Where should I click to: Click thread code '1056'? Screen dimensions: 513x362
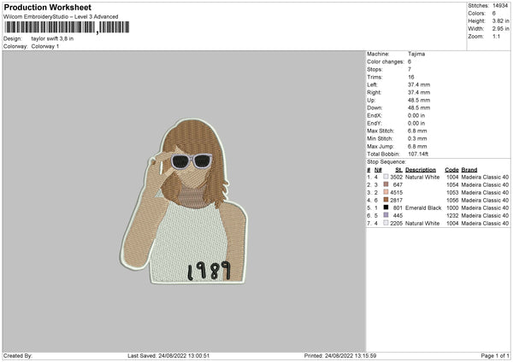(x=452, y=201)
